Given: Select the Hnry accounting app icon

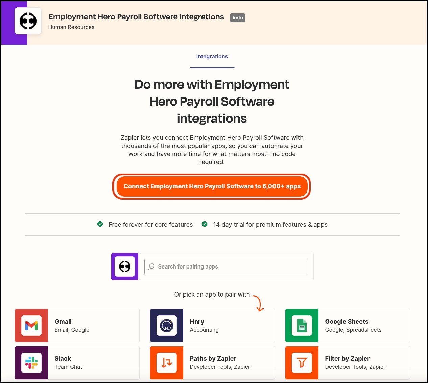Looking at the screenshot, I should [x=167, y=326].
